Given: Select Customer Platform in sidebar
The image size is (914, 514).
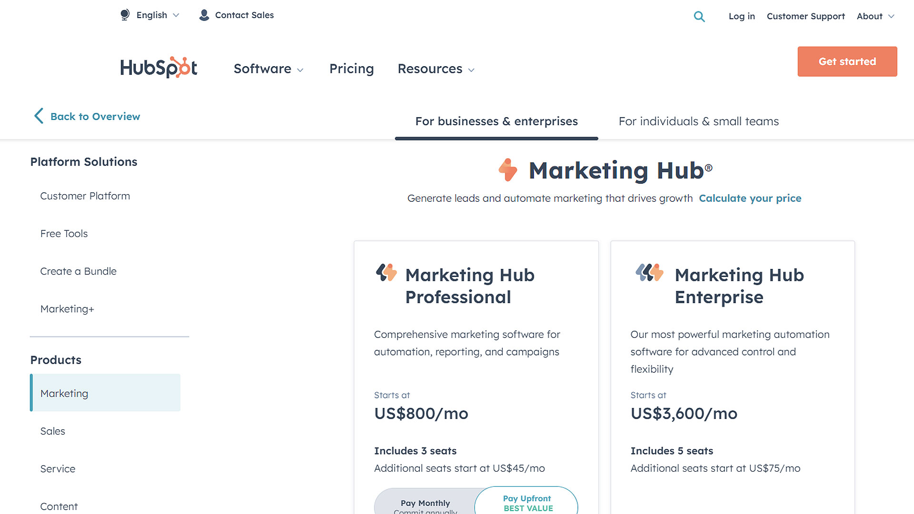Looking at the screenshot, I should (85, 196).
